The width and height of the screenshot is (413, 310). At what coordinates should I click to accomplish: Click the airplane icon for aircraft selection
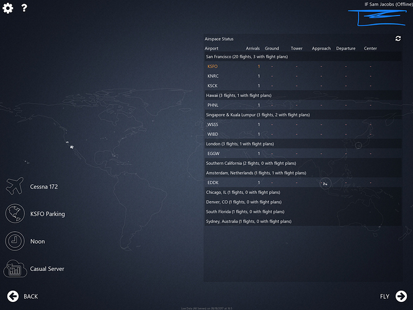point(15,186)
